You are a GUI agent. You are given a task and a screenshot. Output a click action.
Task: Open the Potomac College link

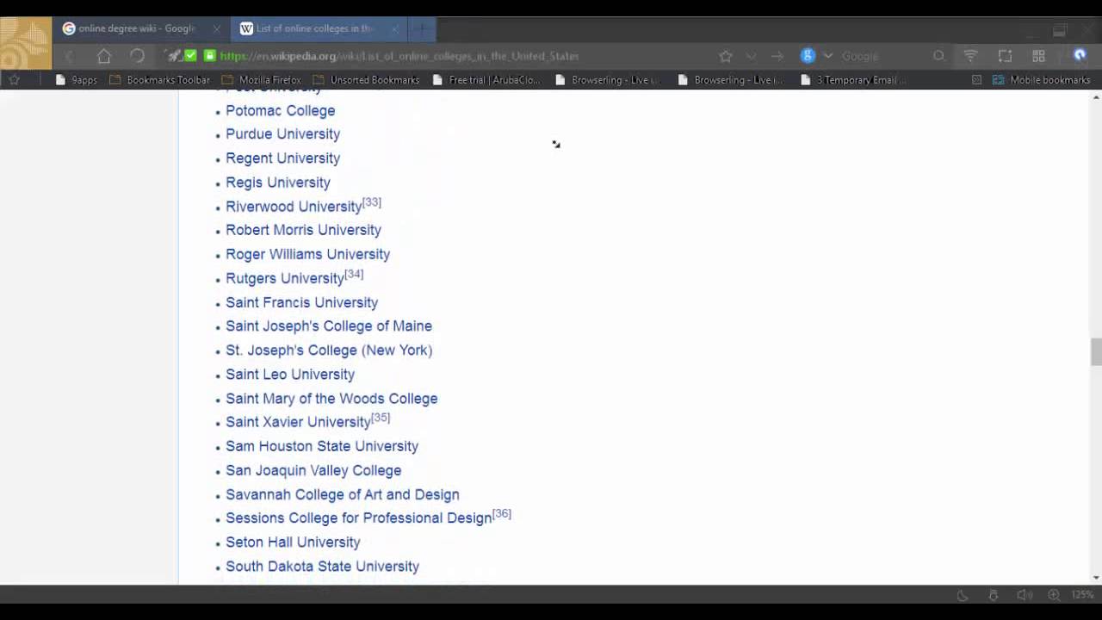280,110
